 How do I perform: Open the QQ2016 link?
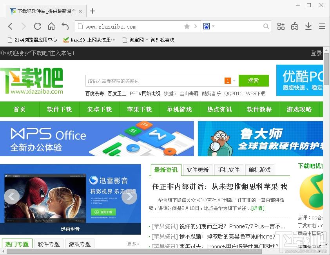233,93
